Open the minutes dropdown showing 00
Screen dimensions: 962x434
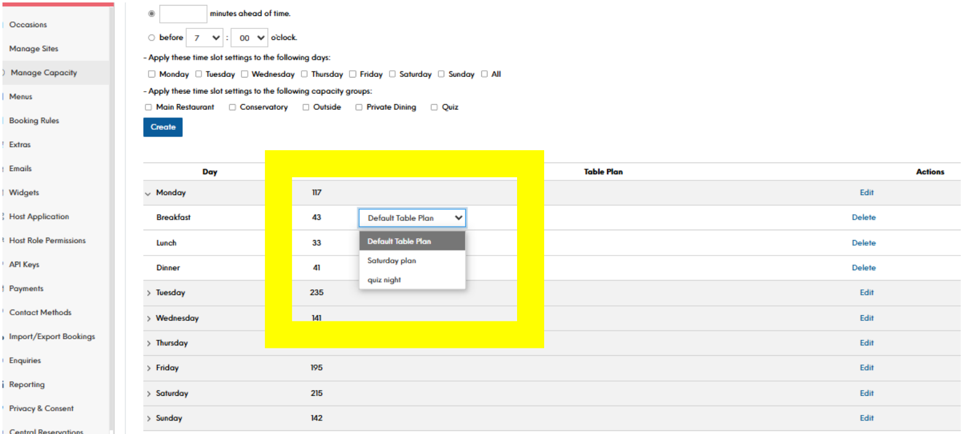253,38
